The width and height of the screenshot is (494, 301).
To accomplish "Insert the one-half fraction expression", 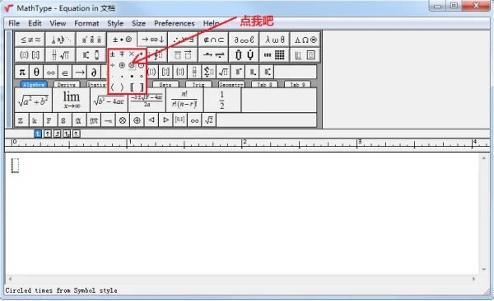I will tap(222, 100).
